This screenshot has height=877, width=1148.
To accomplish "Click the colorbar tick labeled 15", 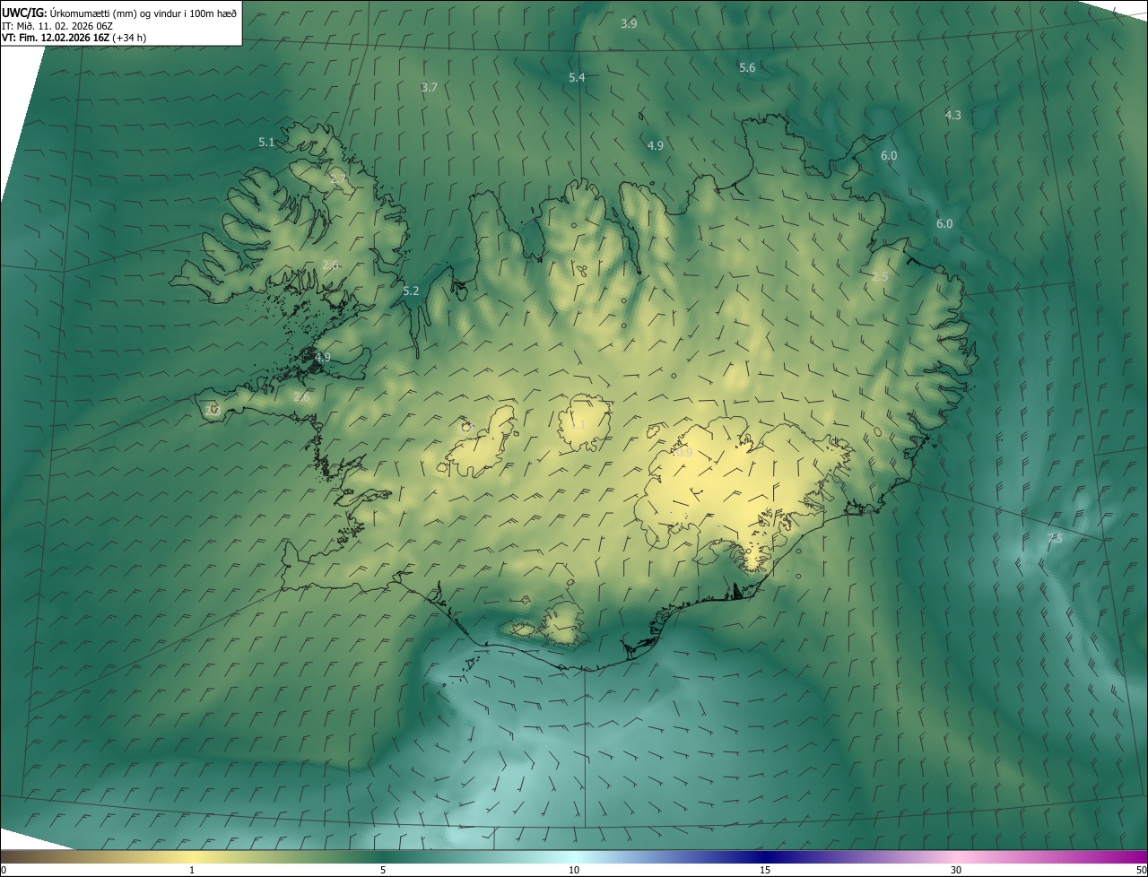I will point(765,870).
